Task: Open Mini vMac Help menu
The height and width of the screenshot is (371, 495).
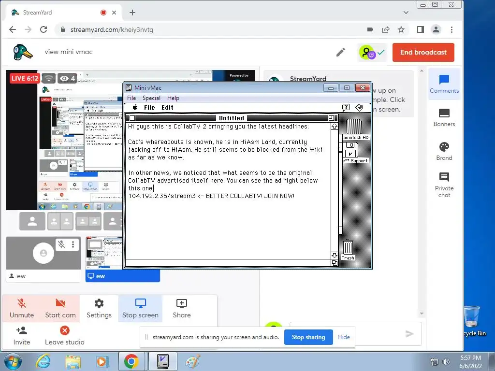Action: point(173,98)
